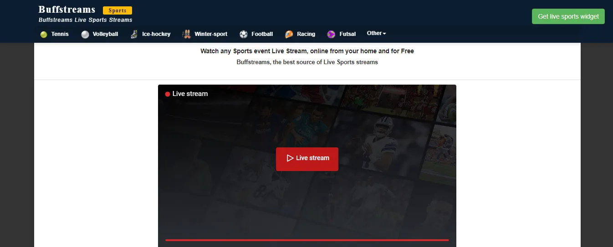This screenshot has width=613, height=247.
Task: Click the purple futsal ball icon
Action: (331, 34)
